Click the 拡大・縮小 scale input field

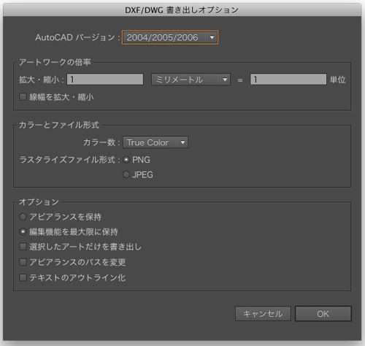(x=105, y=80)
